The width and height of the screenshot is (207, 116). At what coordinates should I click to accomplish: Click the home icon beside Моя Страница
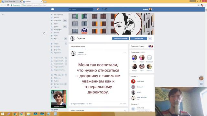click(x=52, y=15)
